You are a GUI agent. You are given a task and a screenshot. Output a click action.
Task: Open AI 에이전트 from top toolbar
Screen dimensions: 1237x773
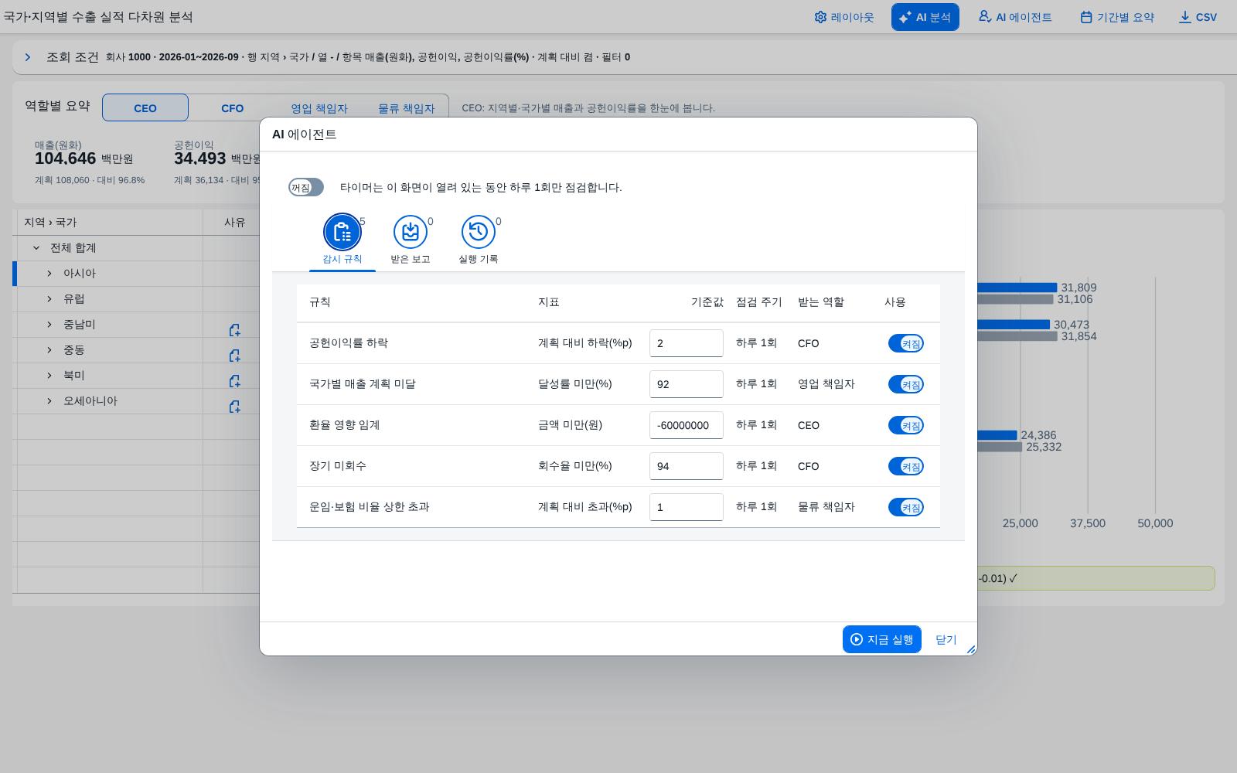[x=1015, y=17]
